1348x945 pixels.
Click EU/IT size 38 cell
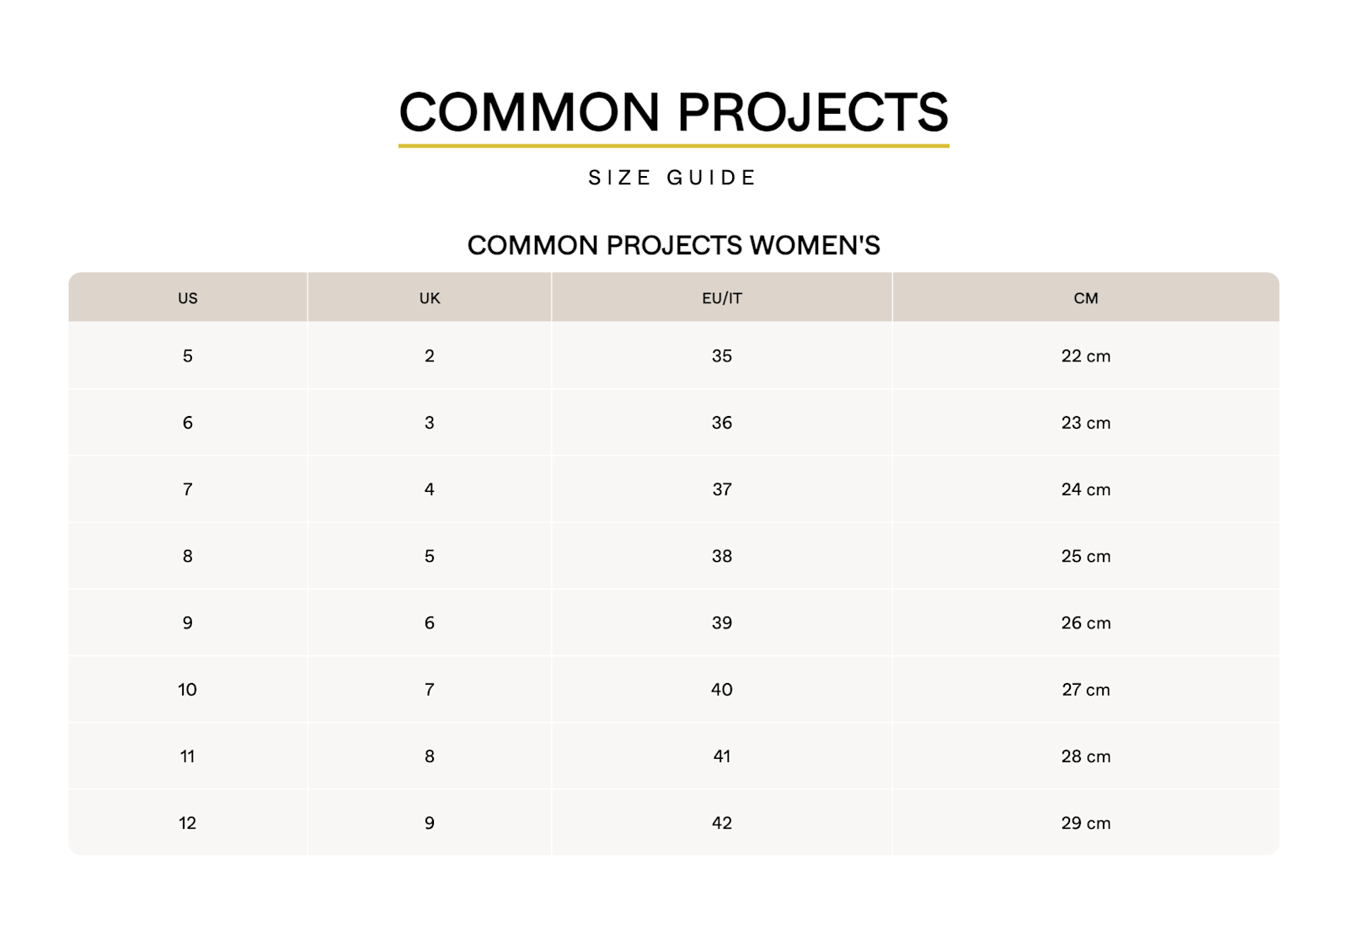(x=722, y=556)
